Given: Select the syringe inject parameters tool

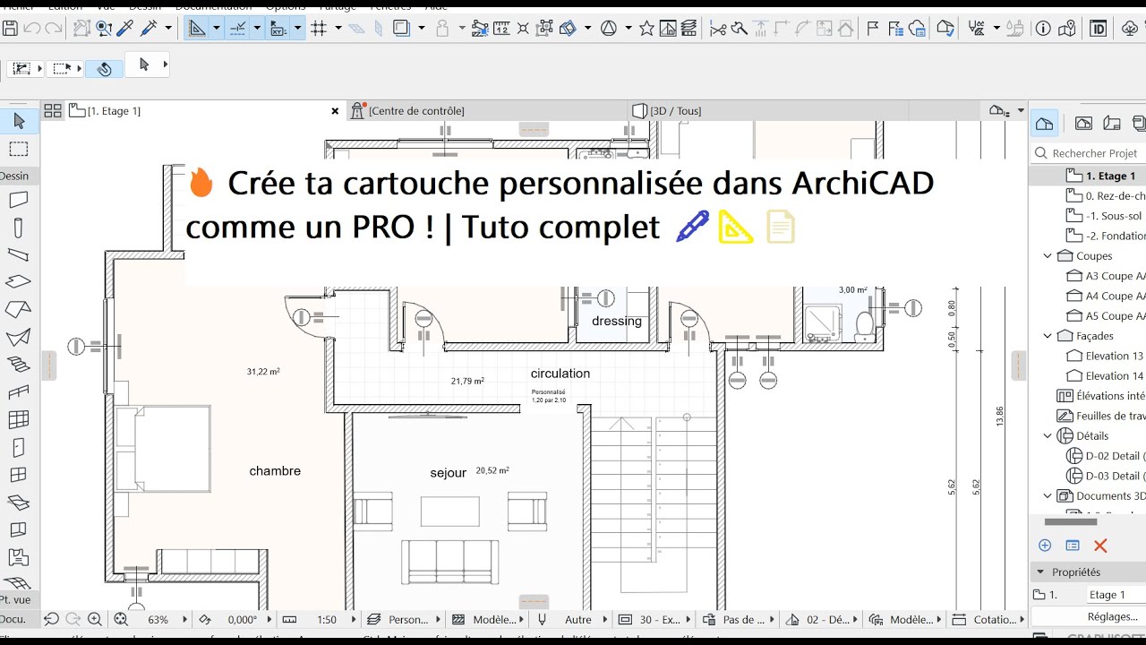Looking at the screenshot, I should pos(149,29).
